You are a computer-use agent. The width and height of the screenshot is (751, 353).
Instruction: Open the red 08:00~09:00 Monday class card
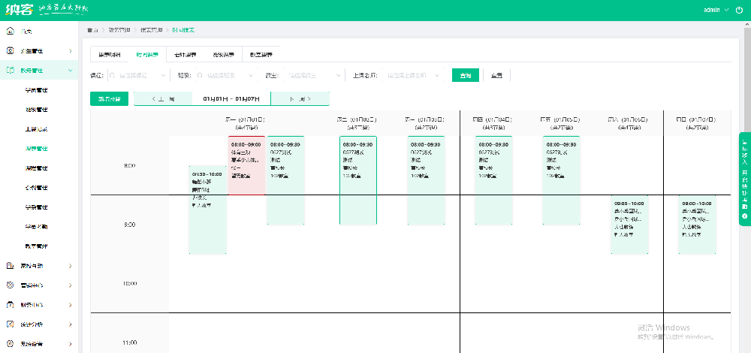coord(246,166)
